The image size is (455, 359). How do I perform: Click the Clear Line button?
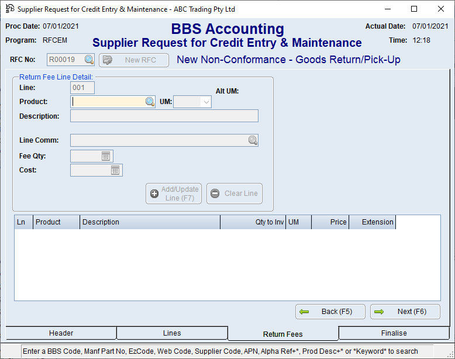point(235,194)
